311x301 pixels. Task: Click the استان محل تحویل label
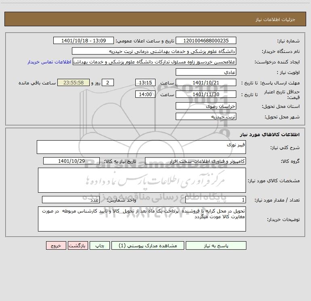(x=281, y=107)
